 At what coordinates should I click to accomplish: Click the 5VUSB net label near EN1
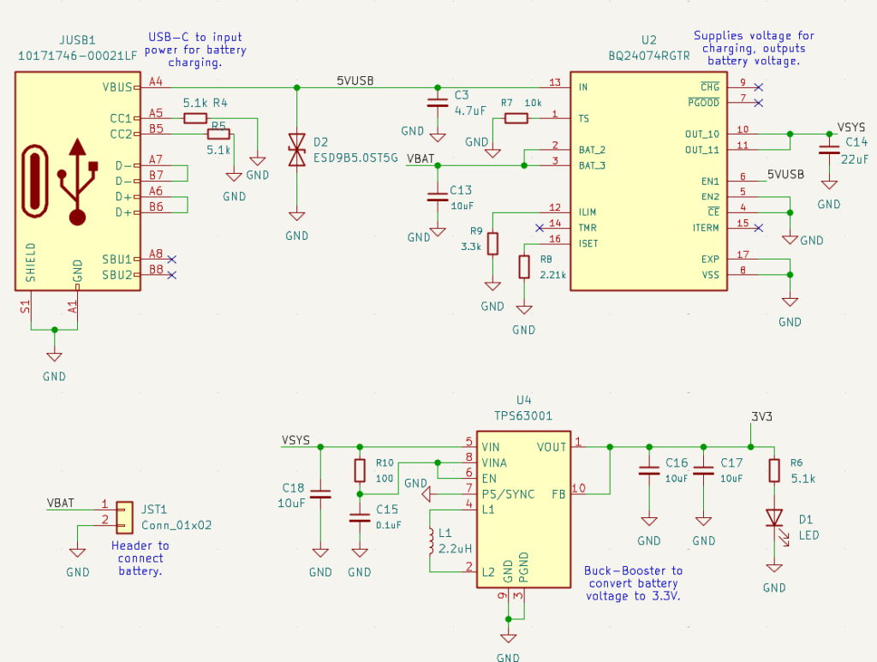click(785, 174)
